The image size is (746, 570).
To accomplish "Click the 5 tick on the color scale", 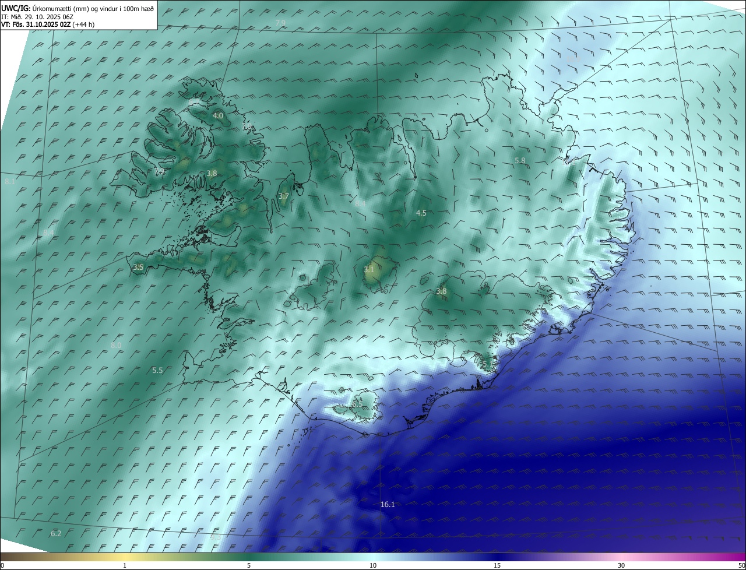I will tap(249, 565).
